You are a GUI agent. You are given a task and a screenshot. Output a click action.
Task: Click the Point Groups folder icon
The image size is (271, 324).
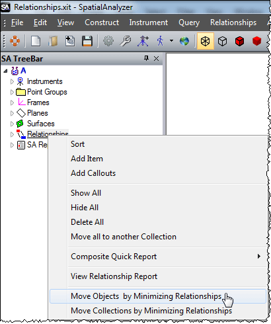coord(20,92)
